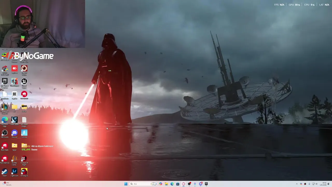The height and width of the screenshot is (187, 332).
Task: Open the notification bell in the tray
Action: pyautogui.click(x=328, y=184)
